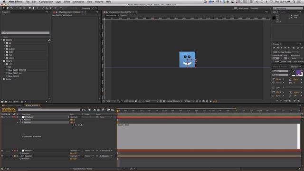The image size is (304, 171).
Task: Jump to first frame in Preview panel
Action: pyautogui.click(x=274, y=47)
